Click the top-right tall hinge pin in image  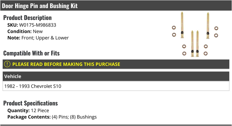click(208, 26)
